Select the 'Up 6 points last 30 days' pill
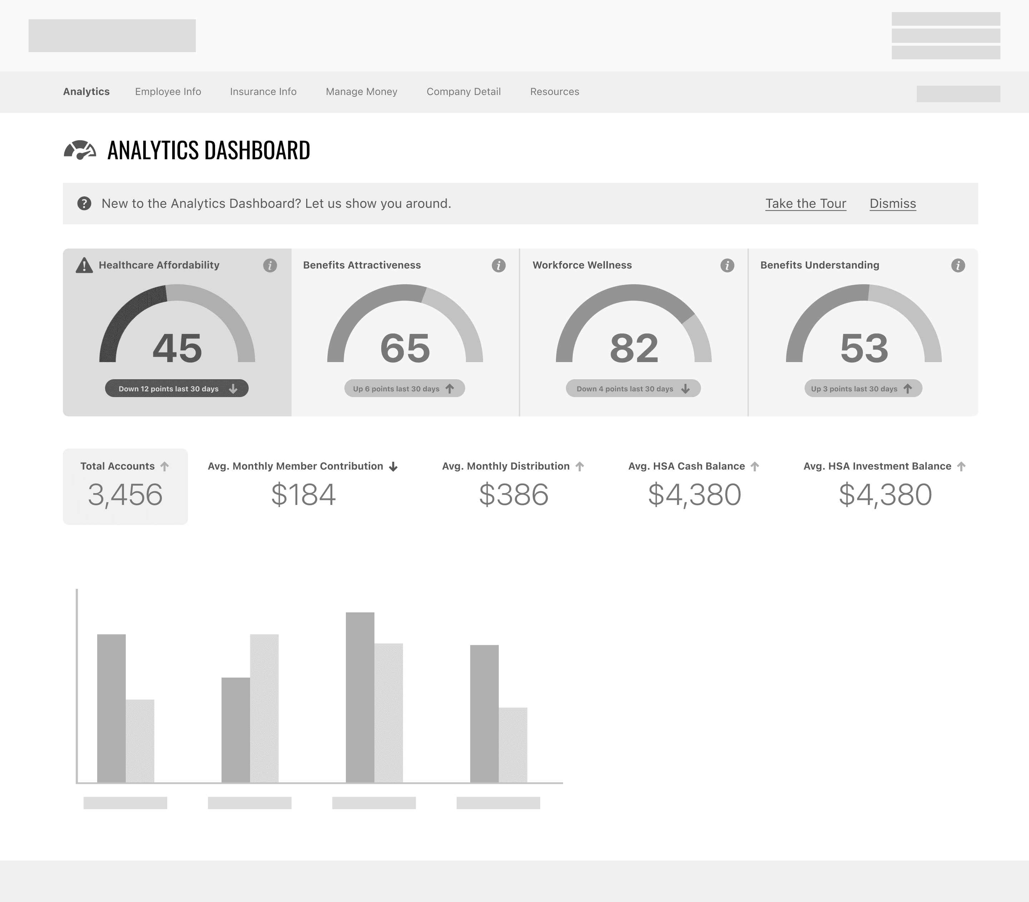Viewport: 1029px width, 902px height. point(405,389)
